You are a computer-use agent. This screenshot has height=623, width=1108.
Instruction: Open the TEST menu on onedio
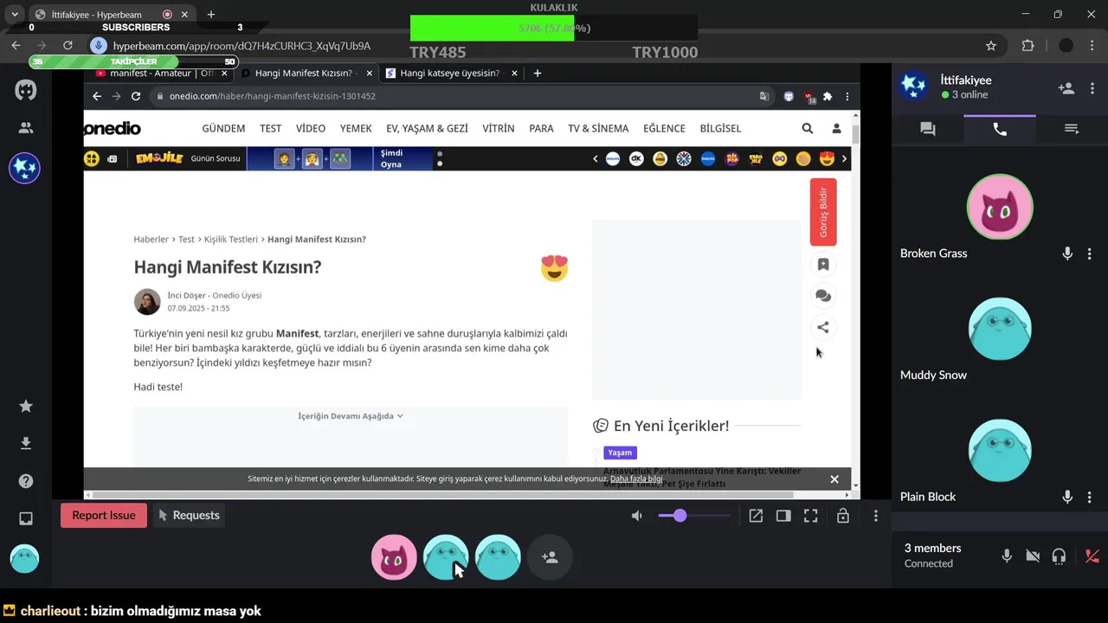(270, 128)
